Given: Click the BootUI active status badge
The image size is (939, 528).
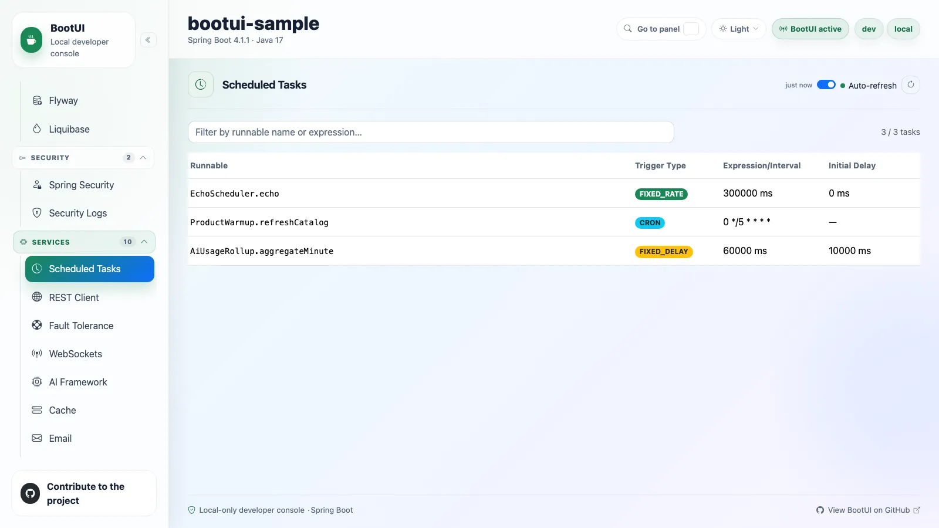Looking at the screenshot, I should (x=810, y=29).
